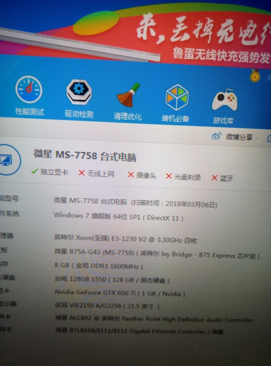Click the 蓝牙 feature label
The image size is (271, 366).
tap(226, 178)
